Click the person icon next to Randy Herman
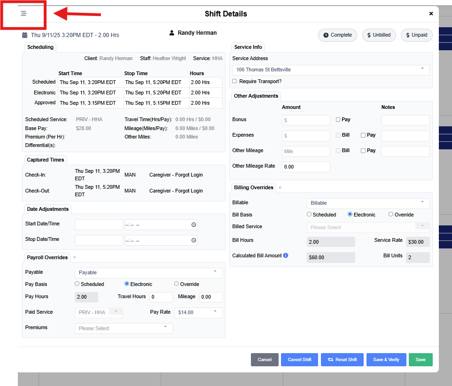The height and width of the screenshot is (386, 452). (171, 33)
